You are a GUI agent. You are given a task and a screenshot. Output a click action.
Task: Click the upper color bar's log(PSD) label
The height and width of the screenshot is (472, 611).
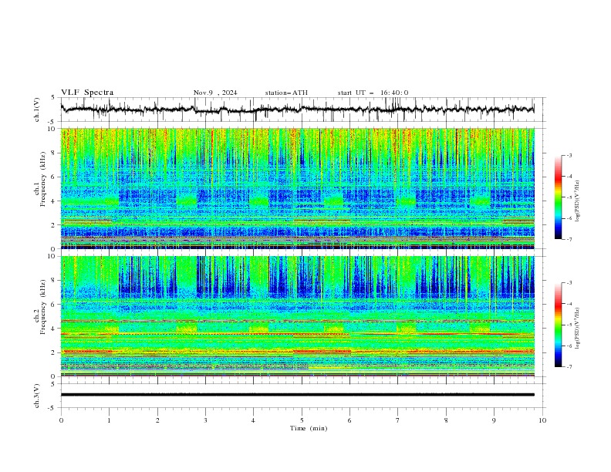pos(578,201)
